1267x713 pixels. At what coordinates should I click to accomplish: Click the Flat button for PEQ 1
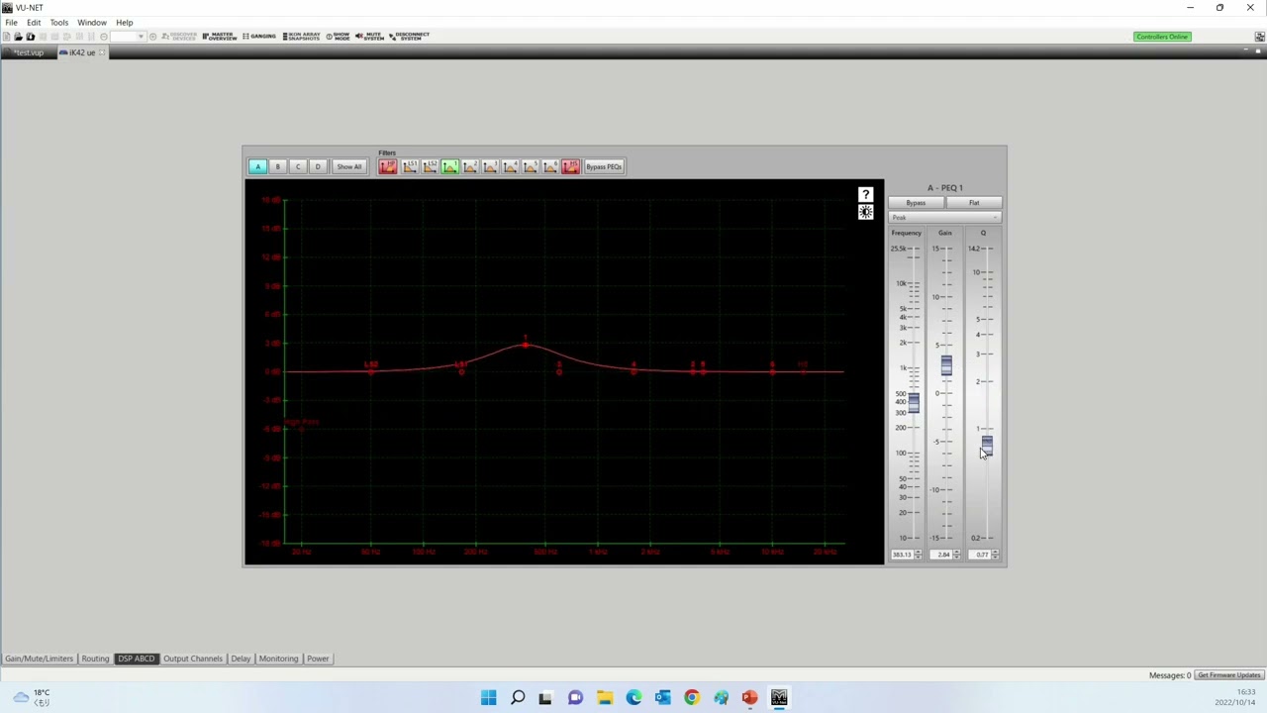[x=974, y=203]
